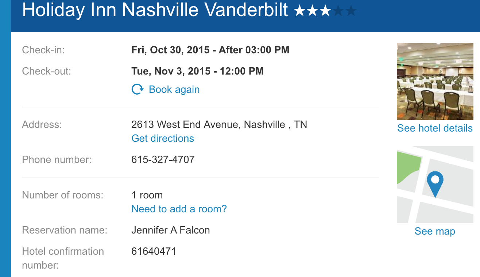Open the hotel conference room photo
480x277 pixels.
(x=435, y=81)
